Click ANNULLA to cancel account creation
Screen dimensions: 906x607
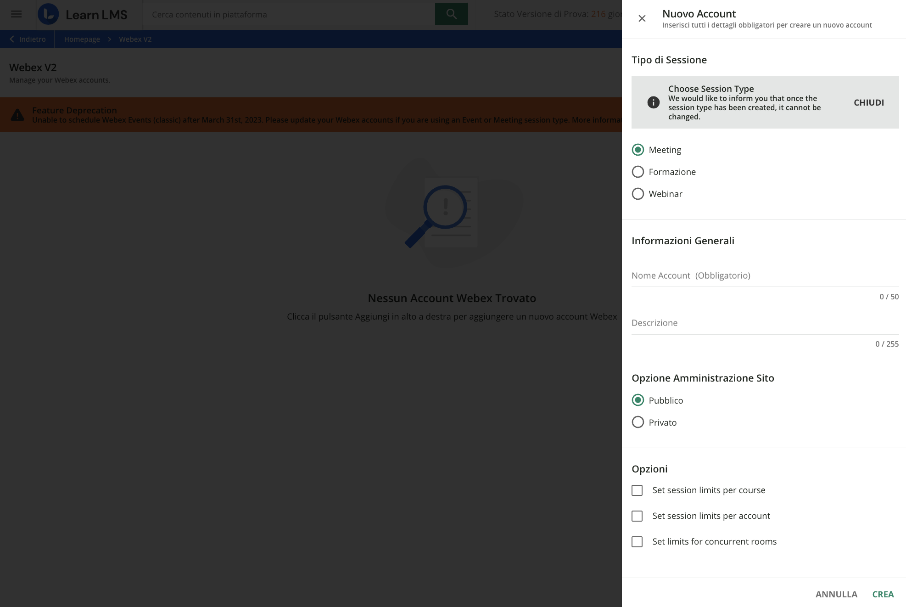836,594
